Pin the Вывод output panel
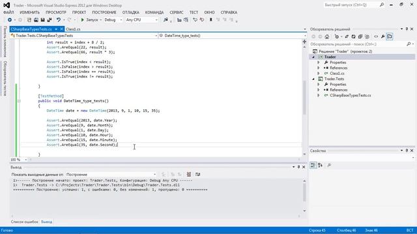The width and height of the screenshot is (417, 234). 298,167
